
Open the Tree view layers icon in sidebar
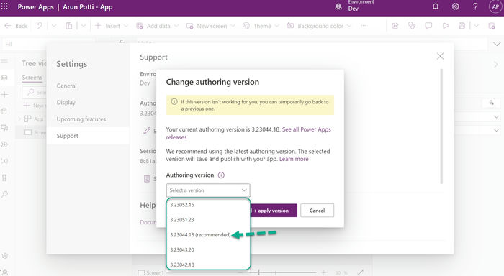(x=4, y=78)
